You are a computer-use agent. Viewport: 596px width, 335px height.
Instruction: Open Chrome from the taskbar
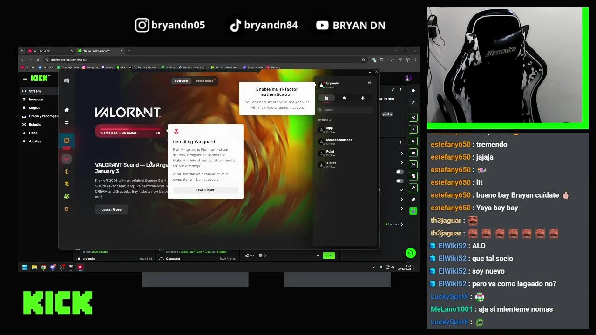[x=43, y=268]
